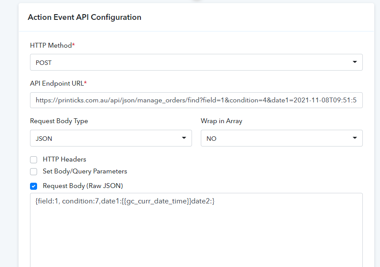The height and width of the screenshot is (267, 380).
Task: Click the caret arrow in Request Body Type field
Action: 184,138
